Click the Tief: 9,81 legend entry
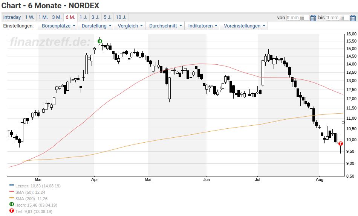 point(34,211)
